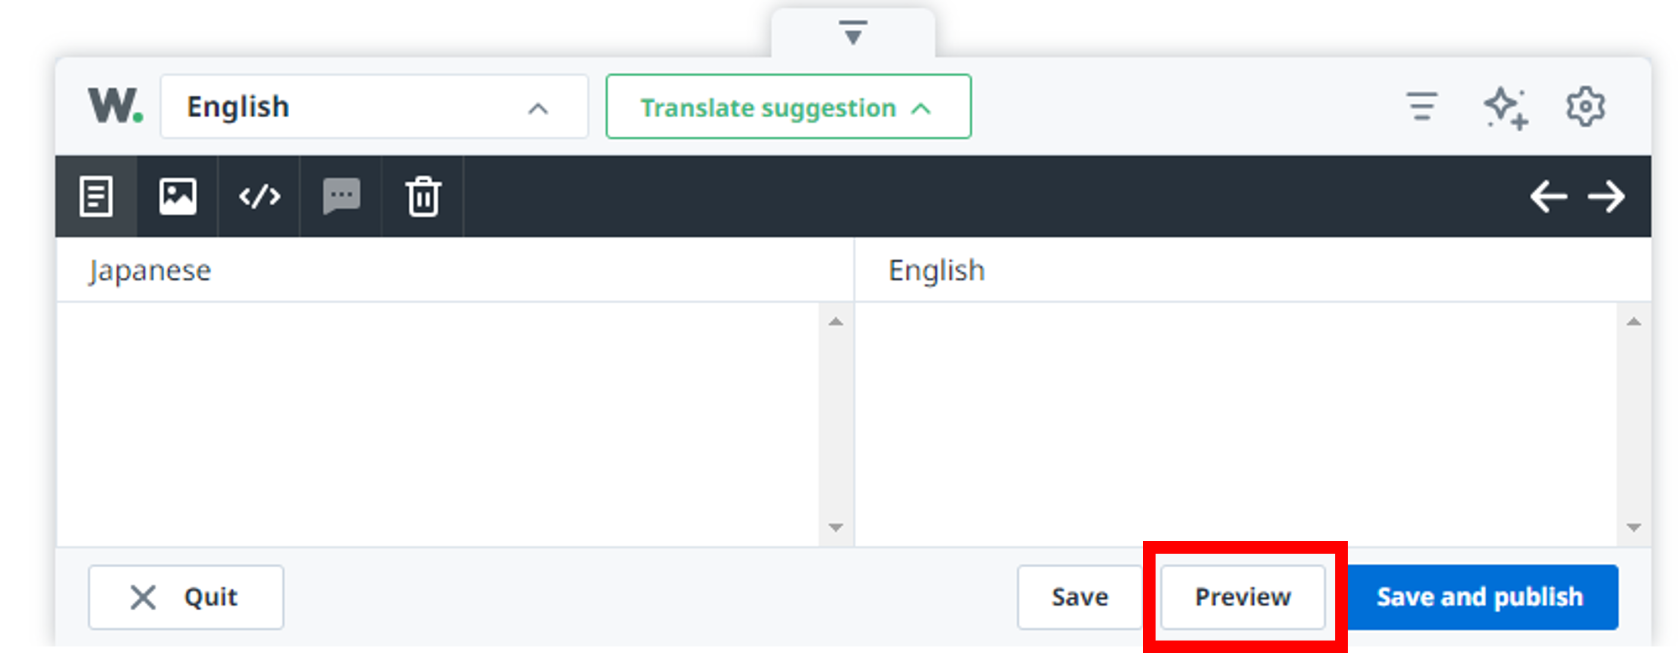Quit the translation editor
Screen dimensions: 1678x653
pyautogui.click(x=186, y=597)
